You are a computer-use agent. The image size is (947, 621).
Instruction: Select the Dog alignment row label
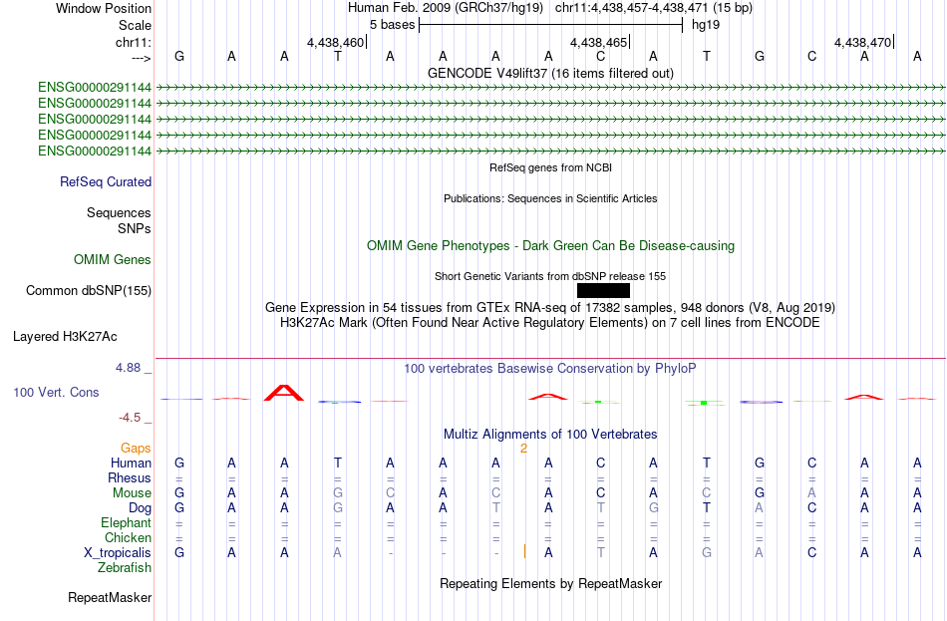pyautogui.click(x=140, y=508)
